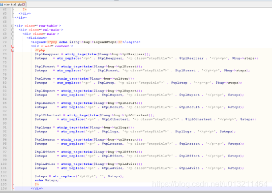Select line number 102 in the margin
The image size is (272, 193).
tap(3, 172)
